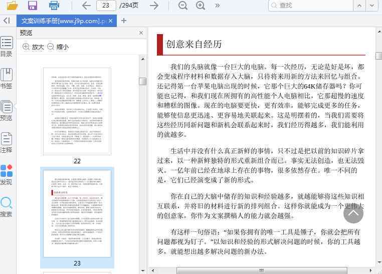
Task: Select the page 23 thumbnail
Action: [77, 214]
